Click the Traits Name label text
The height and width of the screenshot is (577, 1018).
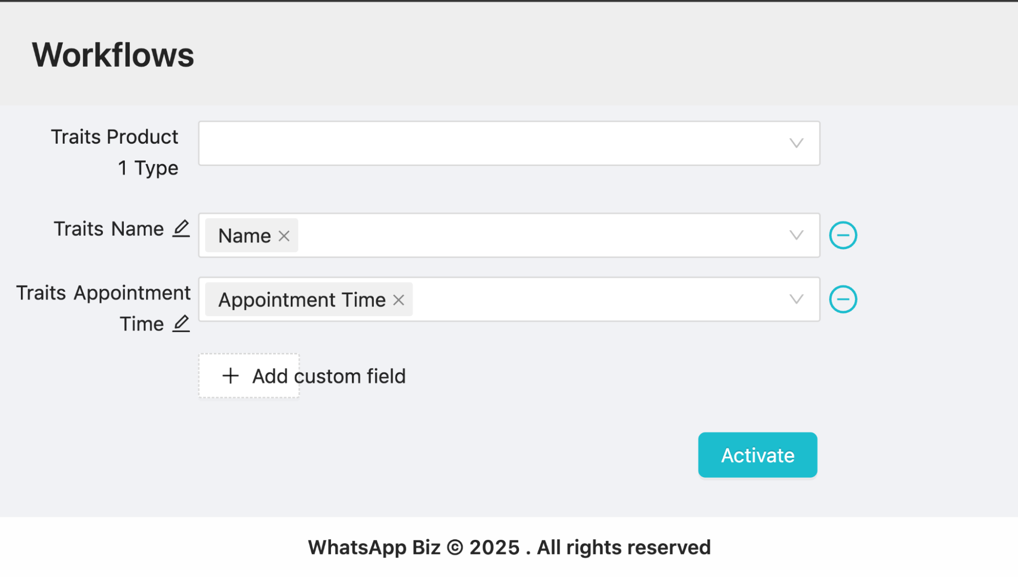click(x=108, y=229)
